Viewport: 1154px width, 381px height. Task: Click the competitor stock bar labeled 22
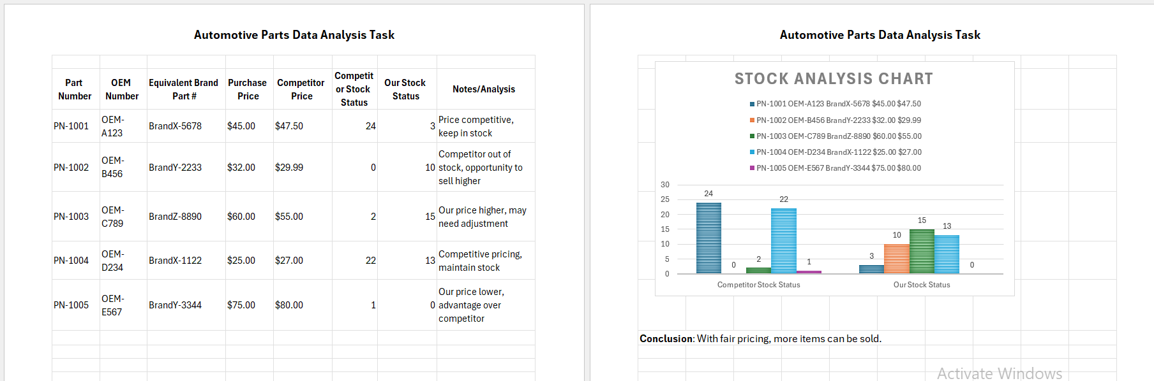pyautogui.click(x=783, y=241)
